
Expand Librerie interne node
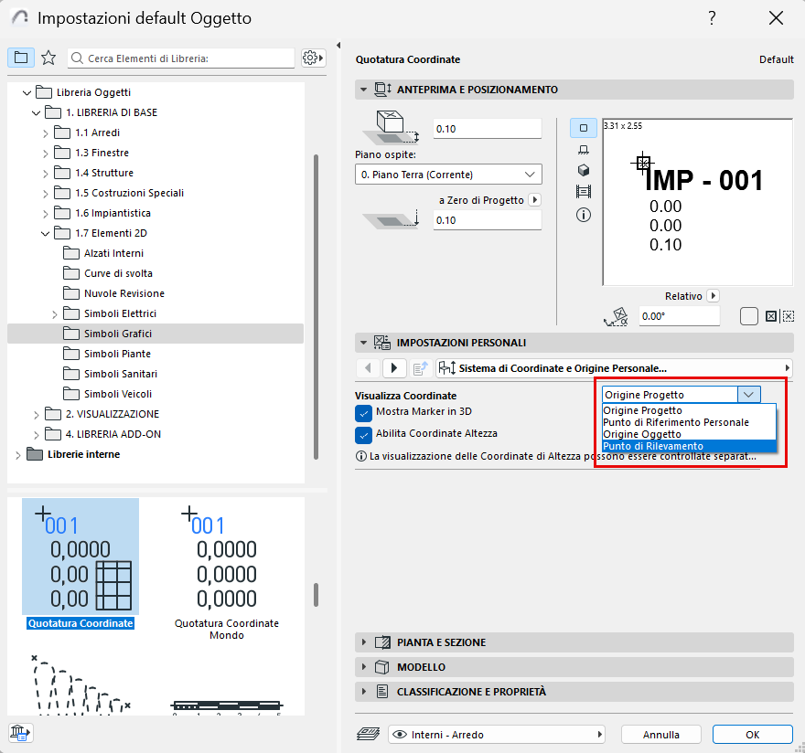tap(18, 454)
